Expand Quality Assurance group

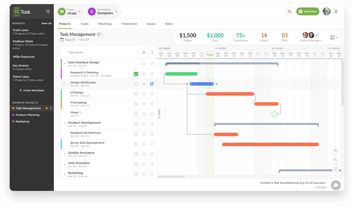coord(65,154)
